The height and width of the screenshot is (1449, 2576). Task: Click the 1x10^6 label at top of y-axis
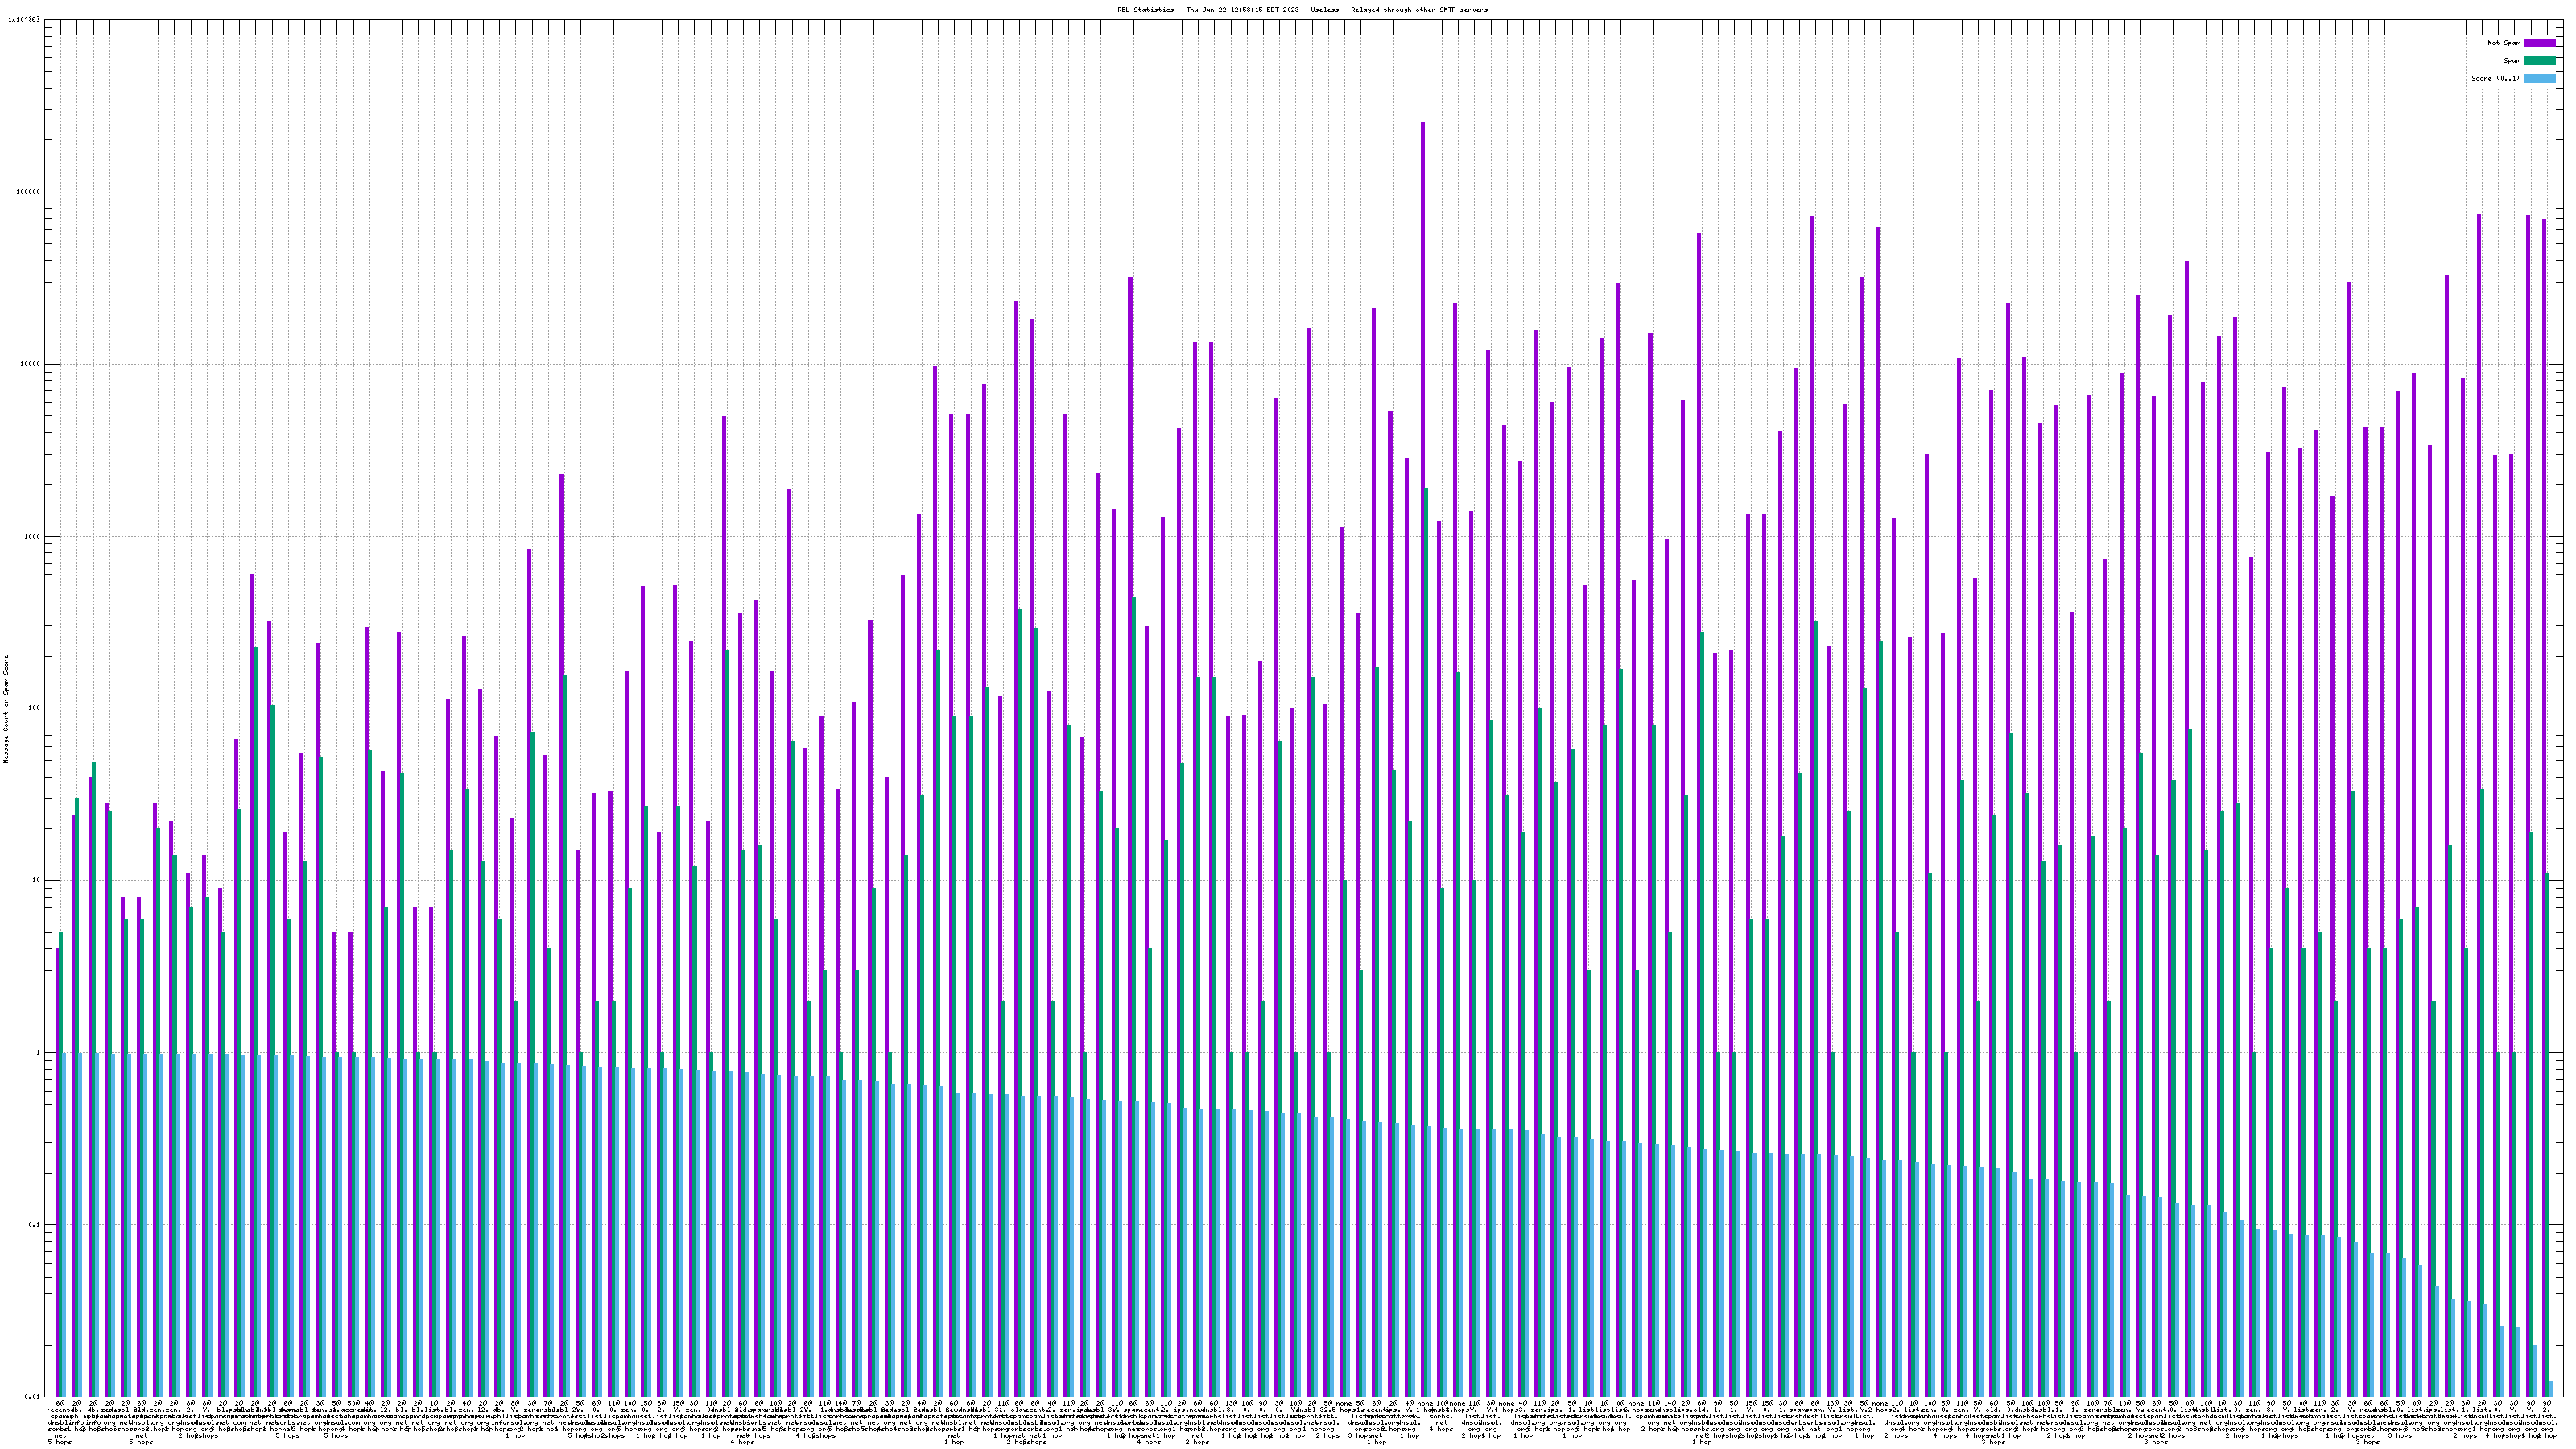[24, 19]
